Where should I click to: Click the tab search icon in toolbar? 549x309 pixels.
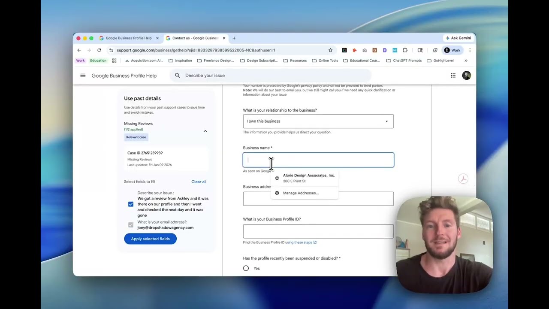[420, 50]
